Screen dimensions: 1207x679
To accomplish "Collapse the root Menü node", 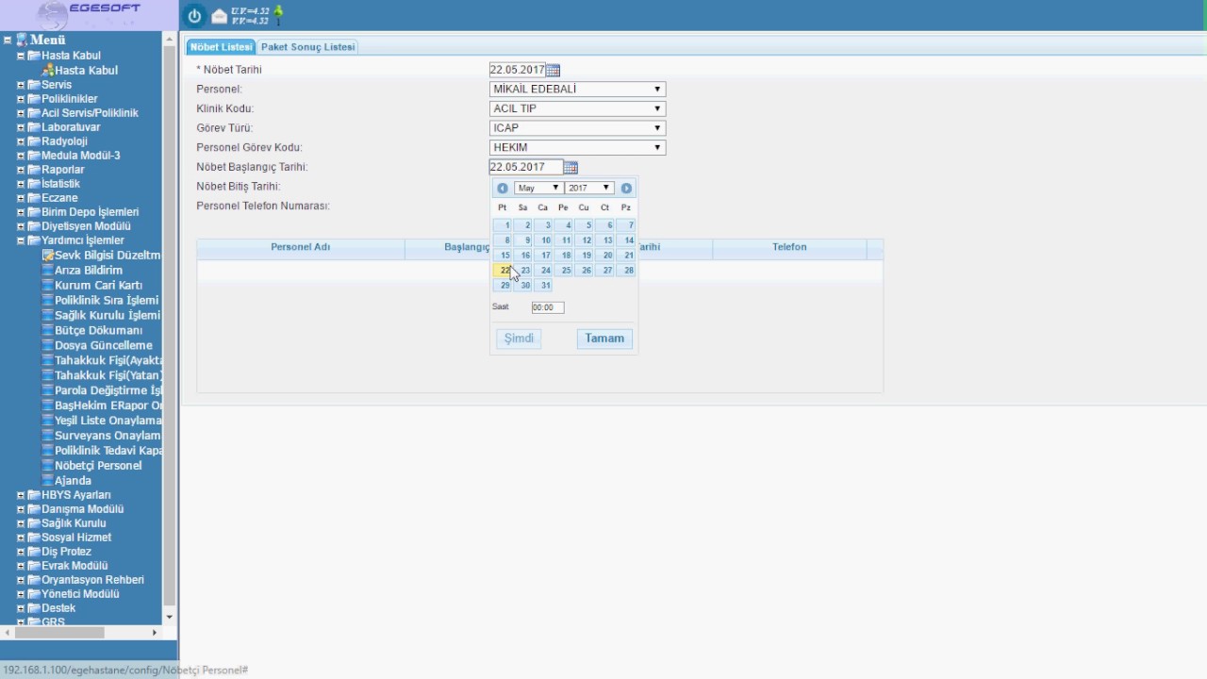I will point(8,40).
